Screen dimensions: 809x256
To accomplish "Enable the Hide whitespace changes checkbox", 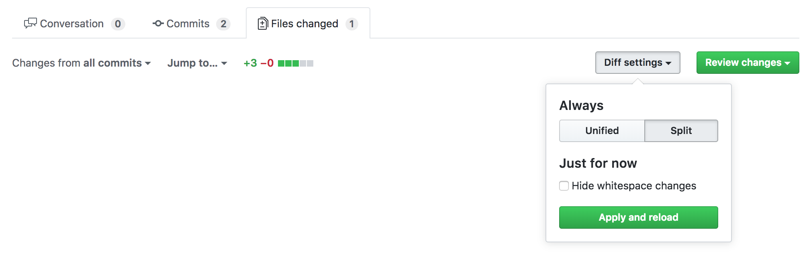I will coord(564,186).
